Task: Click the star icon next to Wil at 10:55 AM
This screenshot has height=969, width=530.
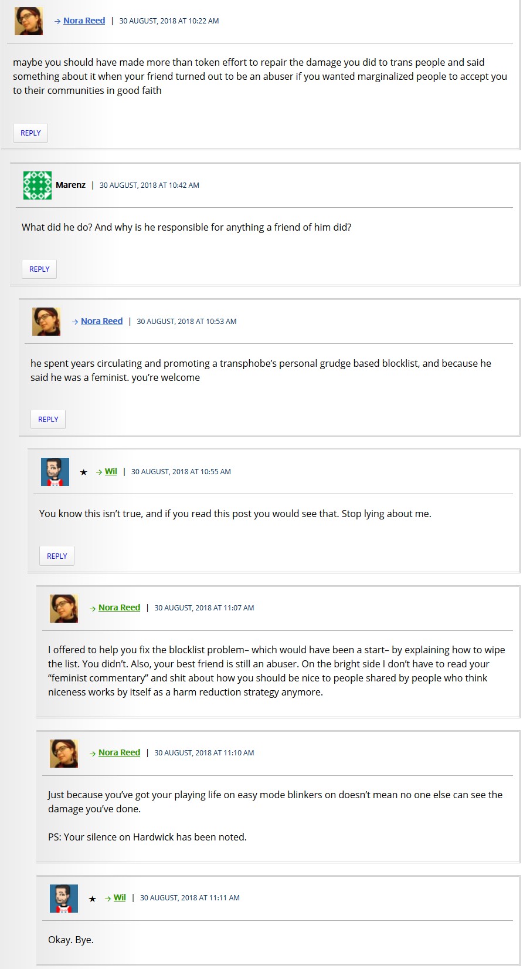Action: point(84,472)
